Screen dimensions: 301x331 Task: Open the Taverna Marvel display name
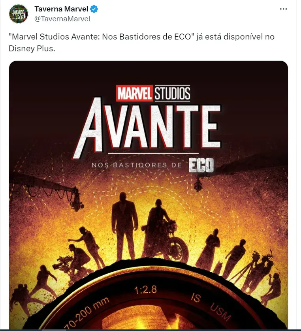61,9
